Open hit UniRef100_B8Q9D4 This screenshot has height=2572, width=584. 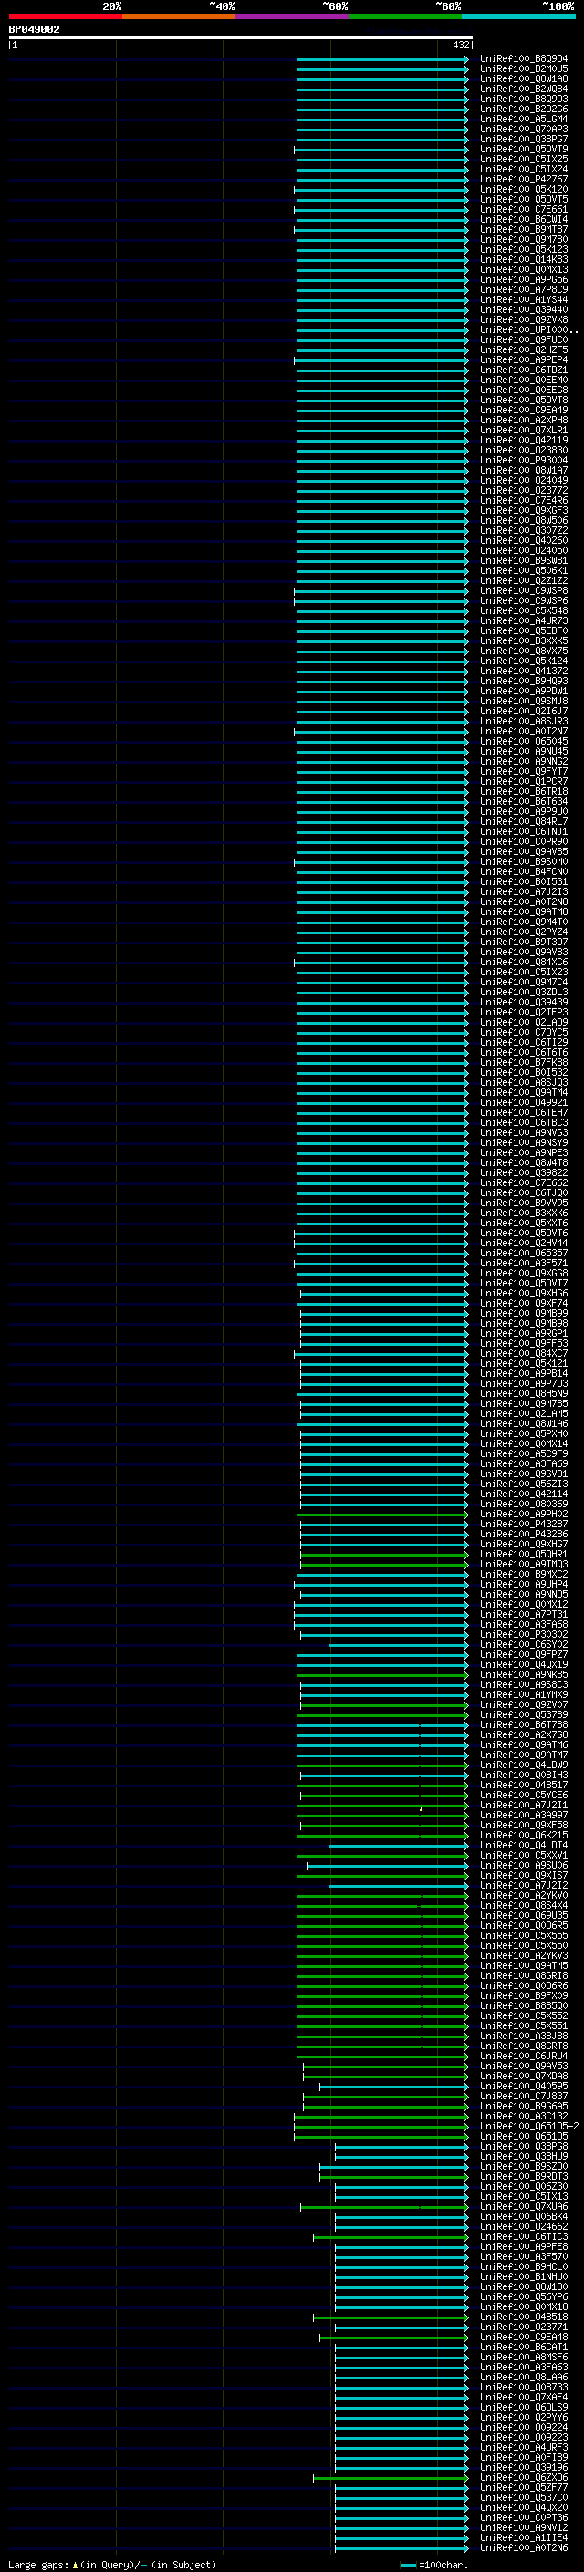click(x=523, y=59)
